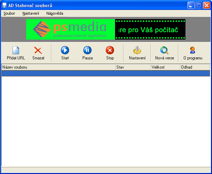This screenshot has height=174, width=212.
Task: Open the Soubor menu
Action: click(x=9, y=13)
